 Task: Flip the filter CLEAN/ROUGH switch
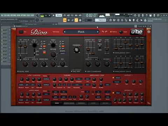[x=100, y=47]
